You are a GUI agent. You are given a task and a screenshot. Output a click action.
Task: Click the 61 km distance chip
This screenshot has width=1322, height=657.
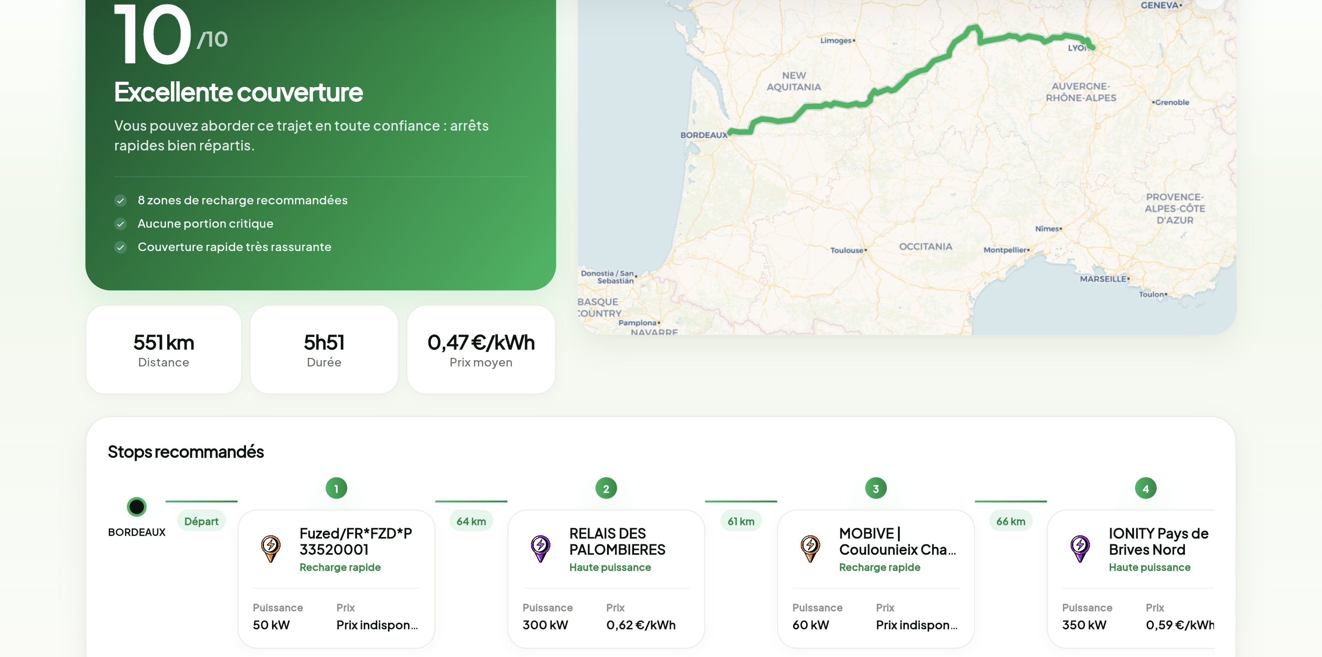coord(741,521)
